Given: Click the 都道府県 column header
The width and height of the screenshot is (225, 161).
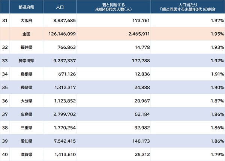Looking at the screenshot, I should [26, 7].
